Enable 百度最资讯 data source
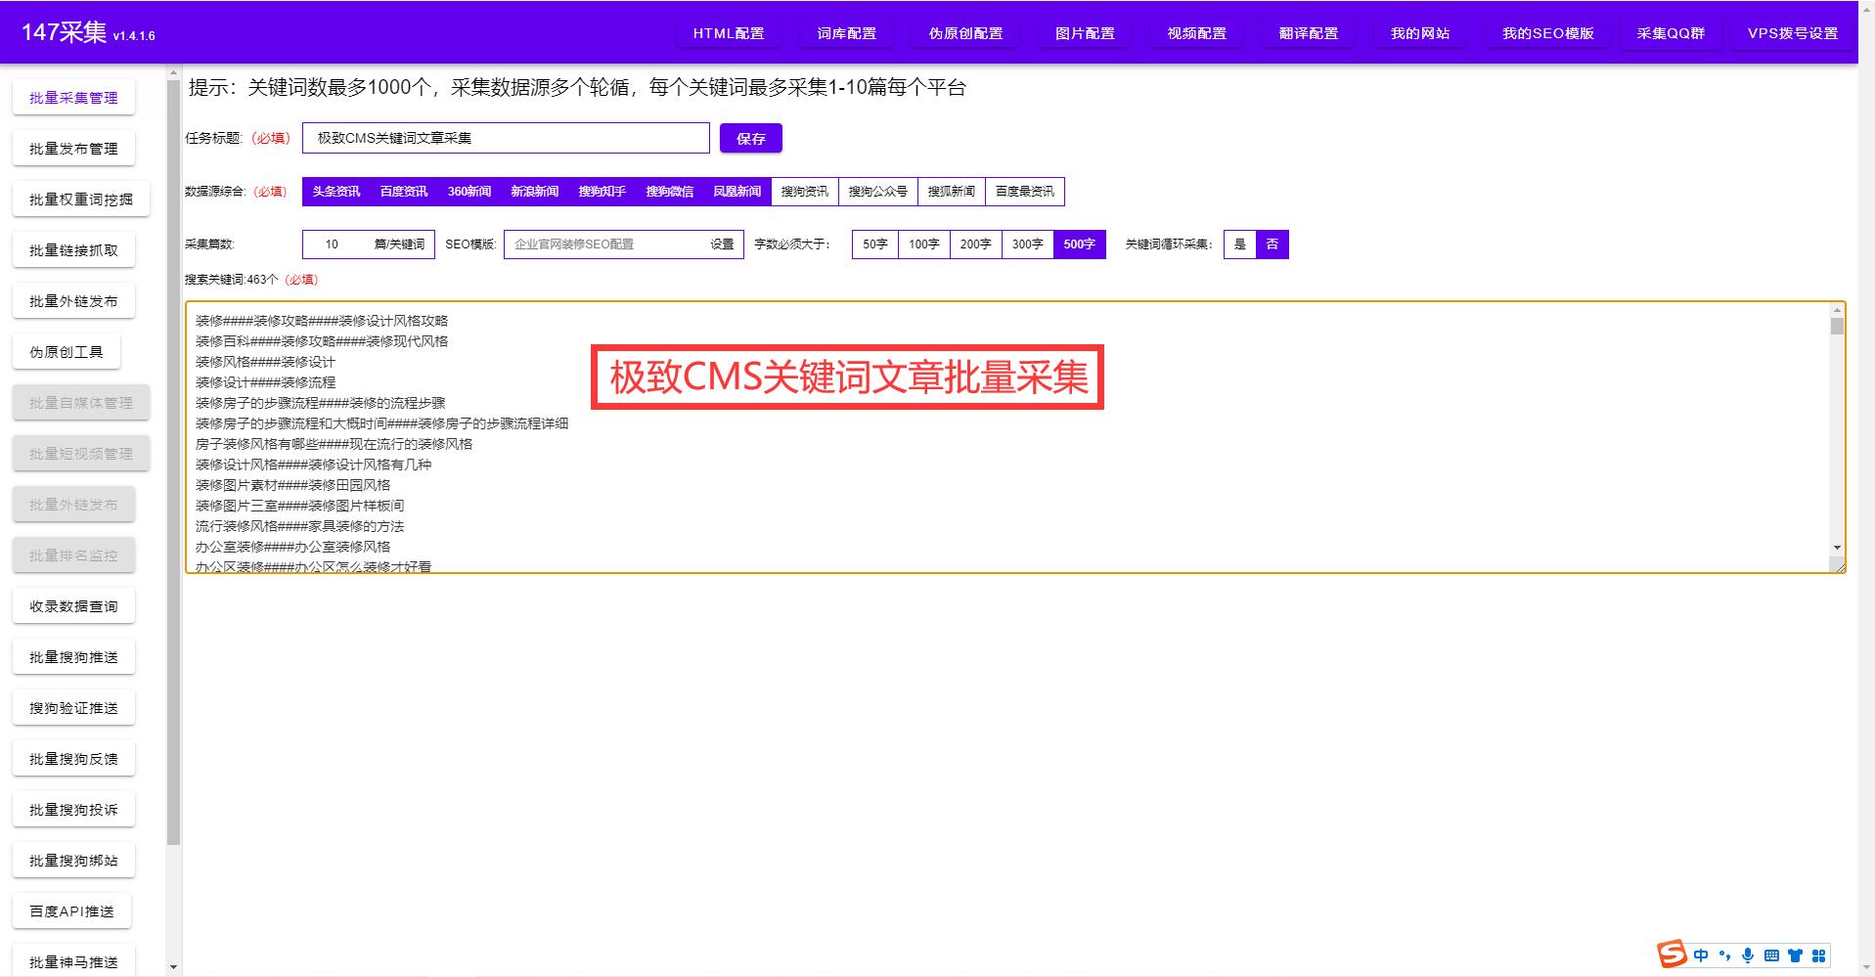 (1025, 192)
